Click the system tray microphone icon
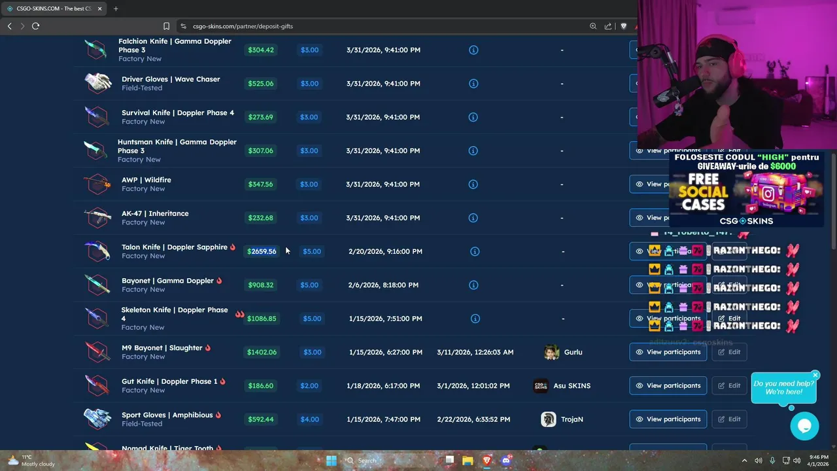This screenshot has width=837, height=471. pos(772,461)
